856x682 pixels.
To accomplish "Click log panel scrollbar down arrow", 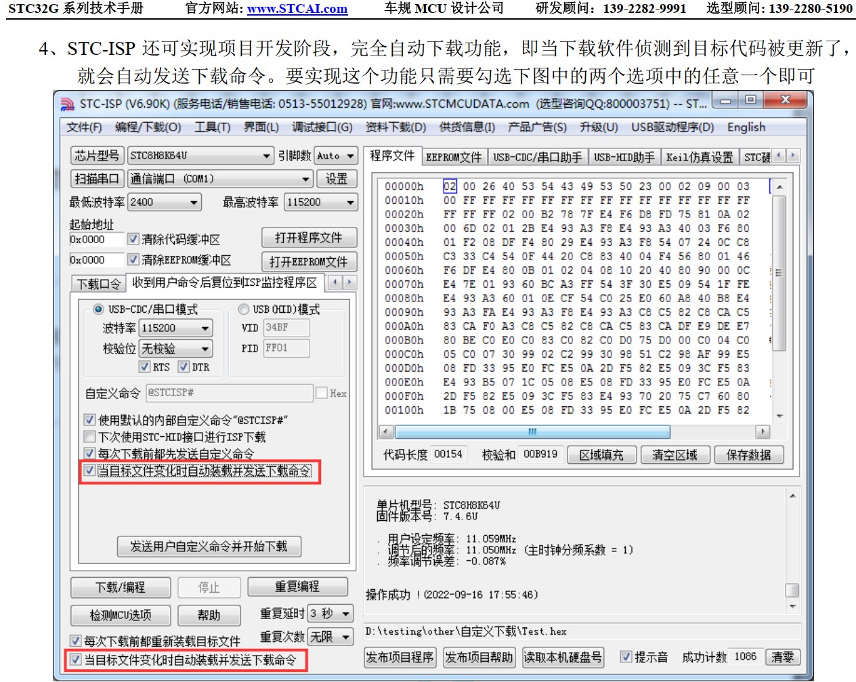I will tap(792, 607).
